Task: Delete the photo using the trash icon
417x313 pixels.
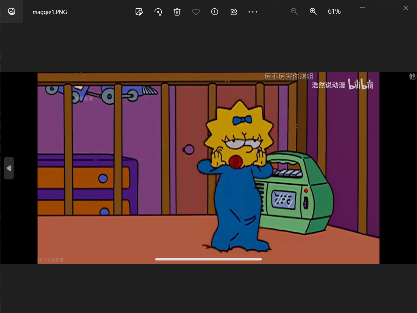Action: [x=177, y=12]
